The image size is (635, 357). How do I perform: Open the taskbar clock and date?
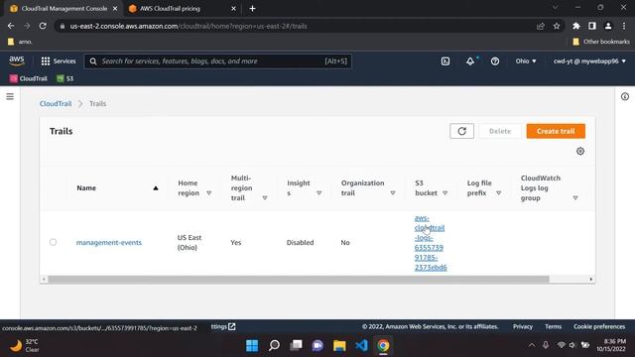[x=611, y=345]
